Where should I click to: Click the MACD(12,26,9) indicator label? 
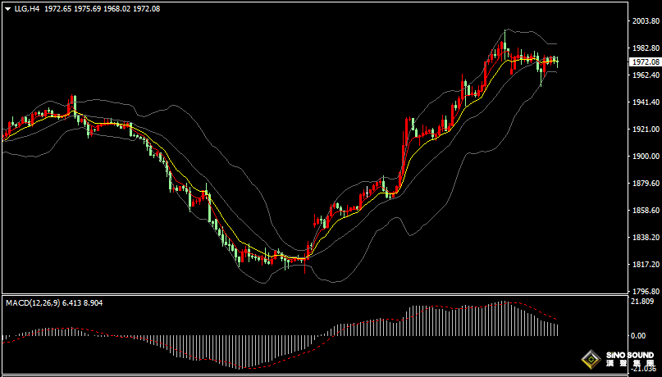click(32, 303)
